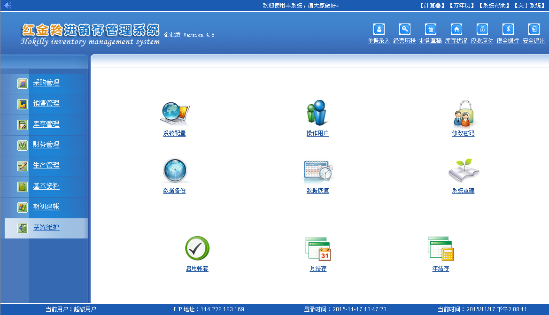Go to 基本资料 in left menu
549x315 pixels.
[x=46, y=186]
